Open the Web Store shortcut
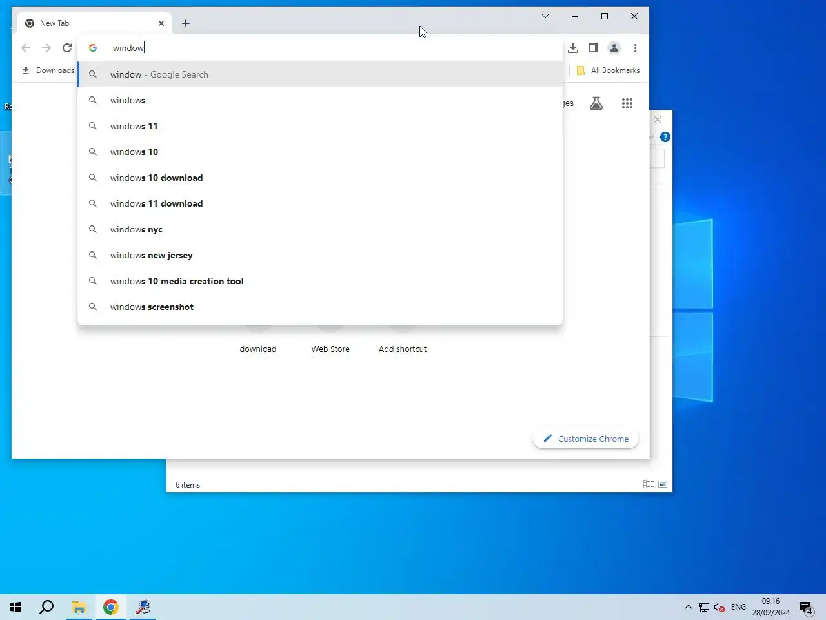Viewport: 826px width, 620px height. tap(330, 349)
